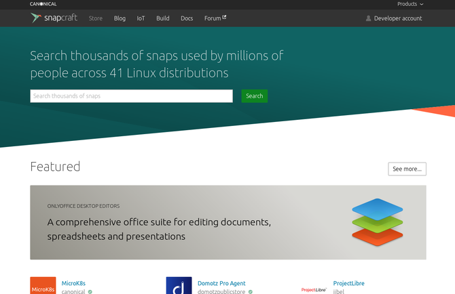Open the Domotz Pro Agent app icon
Viewport: 455px width, 294px height.
point(179,285)
